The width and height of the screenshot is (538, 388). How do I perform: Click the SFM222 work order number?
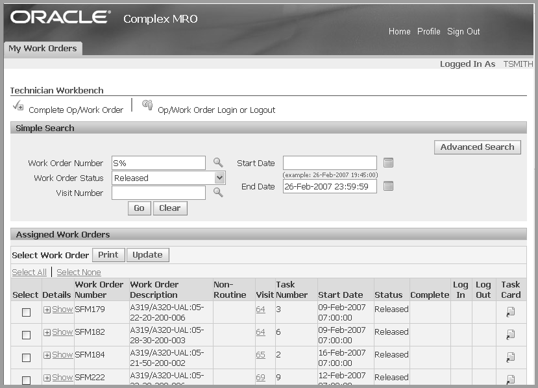pyautogui.click(x=90, y=377)
